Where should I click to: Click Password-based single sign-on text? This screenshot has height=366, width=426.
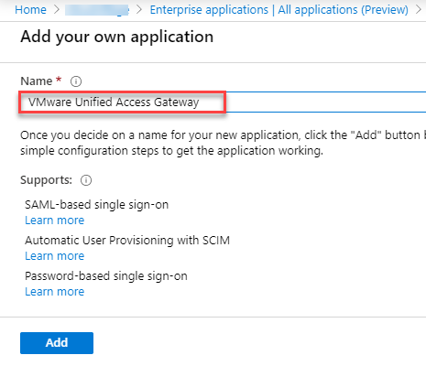pos(106,276)
